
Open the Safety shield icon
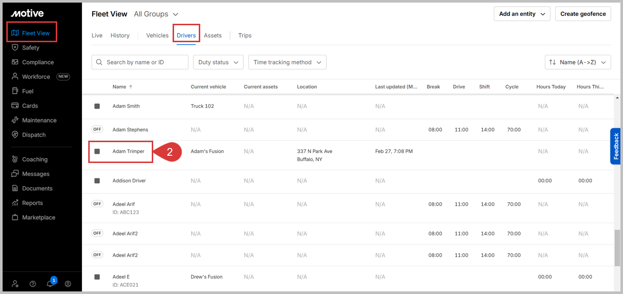coord(15,48)
